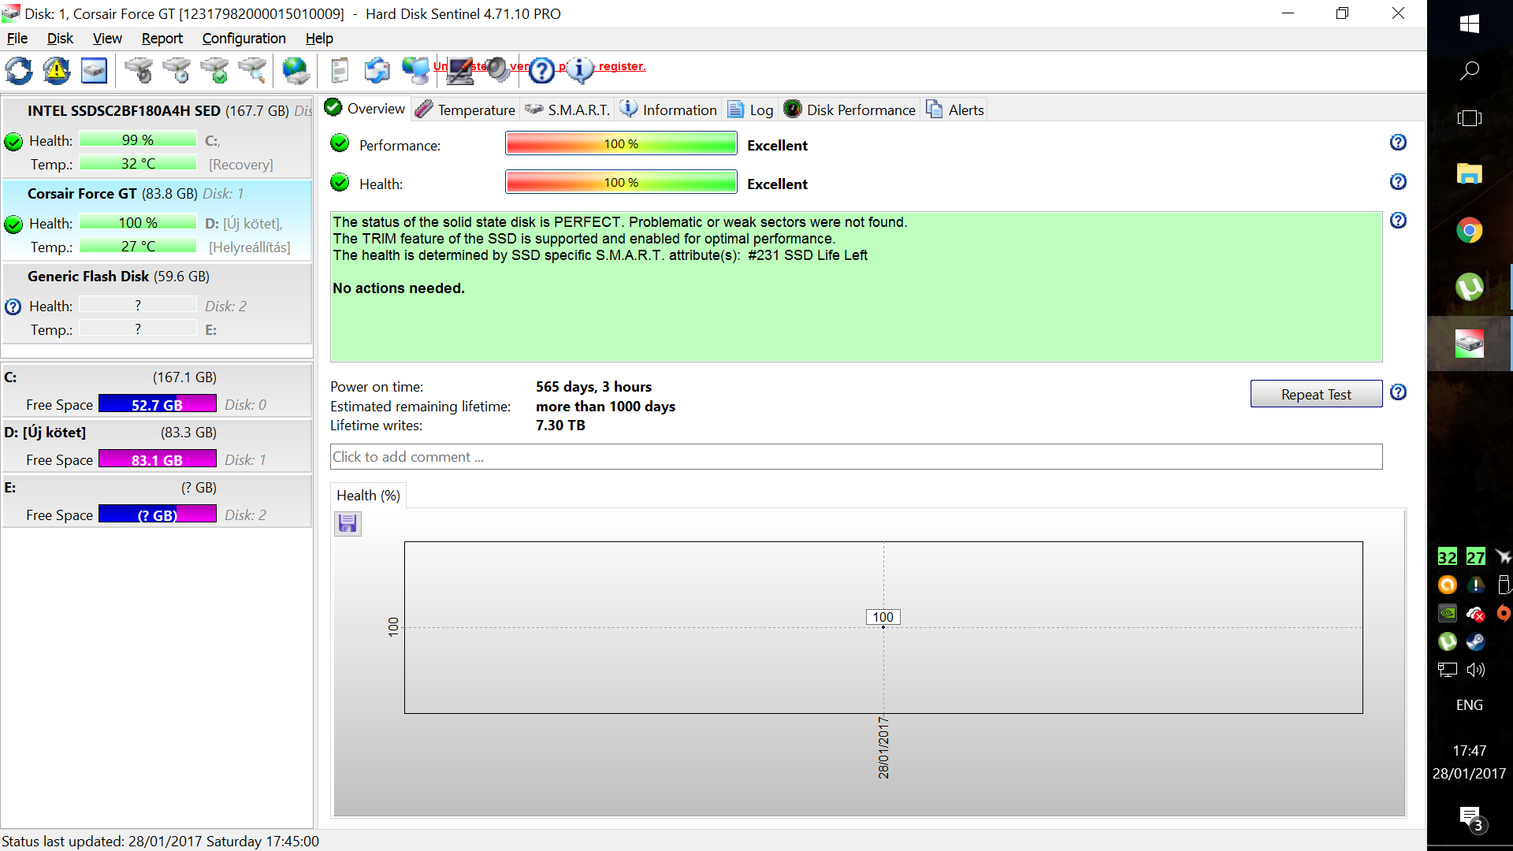Click the add comment text field
Image resolution: width=1513 pixels, height=851 pixels.
856,457
